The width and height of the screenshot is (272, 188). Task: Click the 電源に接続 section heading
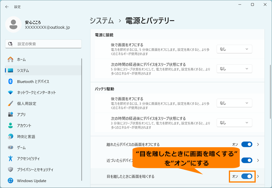click(104, 35)
